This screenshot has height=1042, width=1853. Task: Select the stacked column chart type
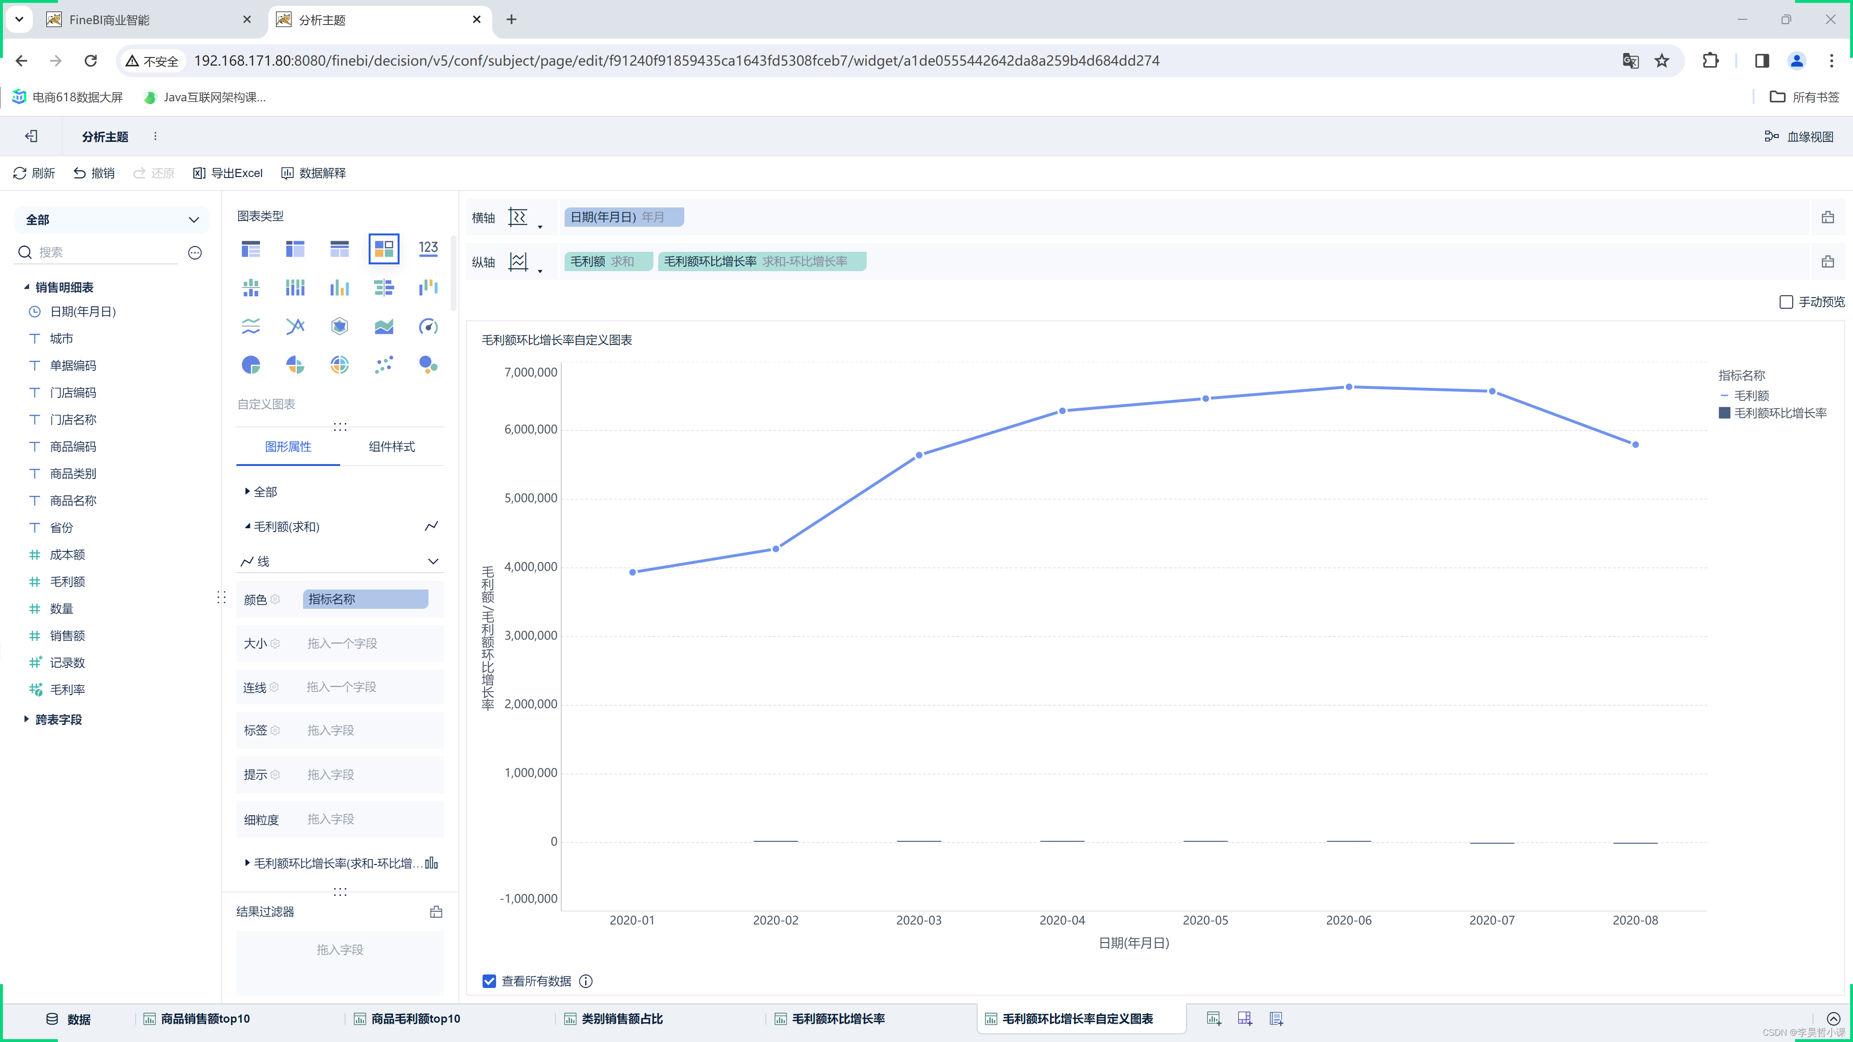295,288
